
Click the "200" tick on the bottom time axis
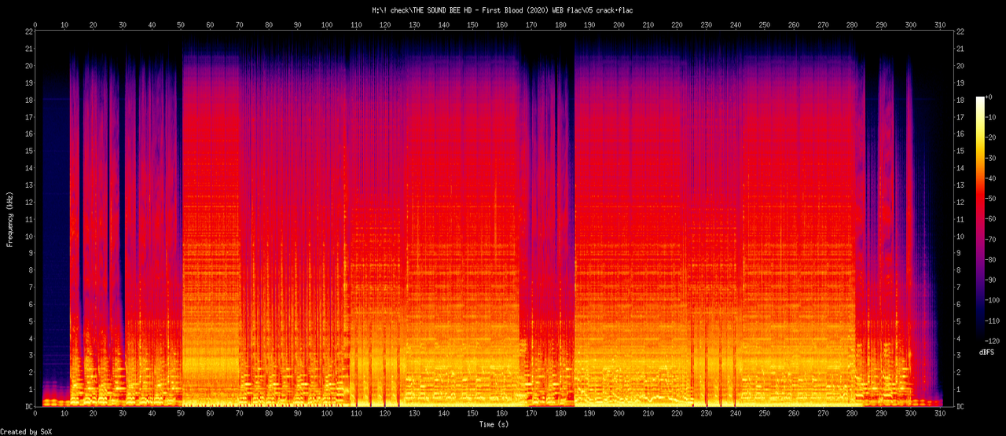coord(619,413)
